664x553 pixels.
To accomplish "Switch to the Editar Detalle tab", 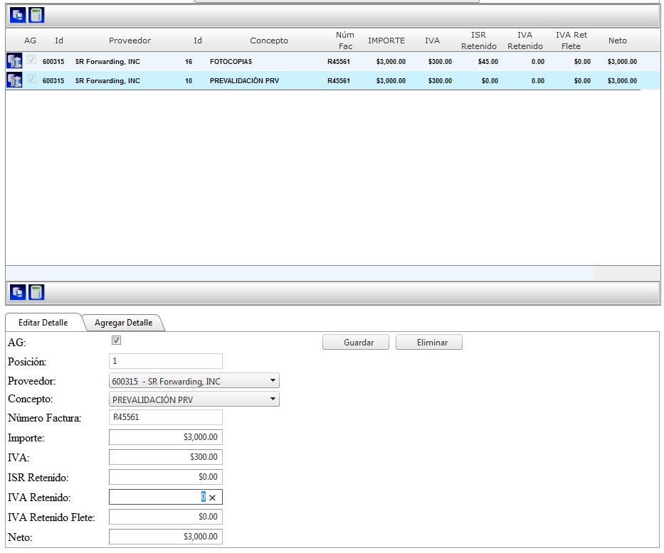I will pyautogui.click(x=43, y=323).
